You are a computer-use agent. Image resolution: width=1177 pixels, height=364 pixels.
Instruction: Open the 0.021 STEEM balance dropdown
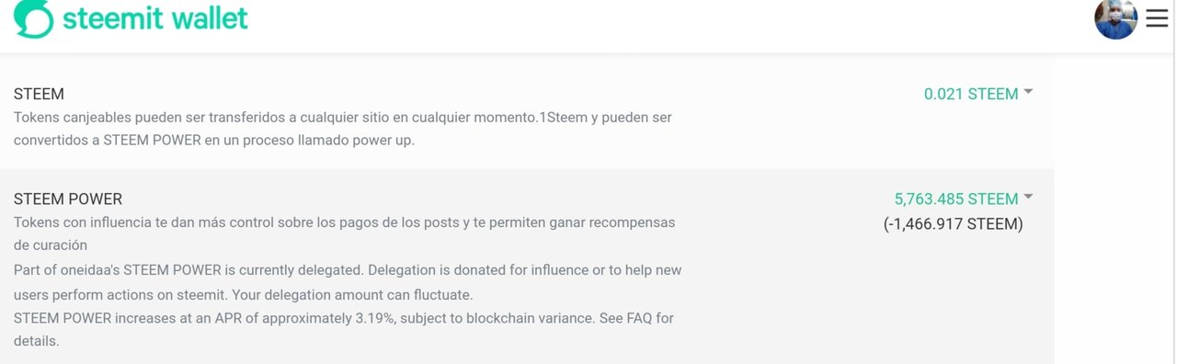click(978, 94)
